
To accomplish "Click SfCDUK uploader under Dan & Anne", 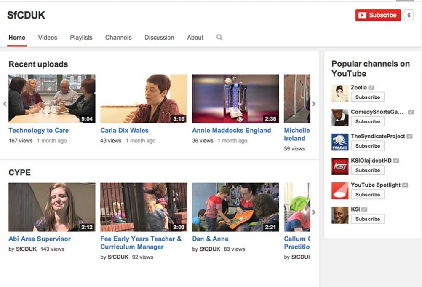I will [x=210, y=249].
